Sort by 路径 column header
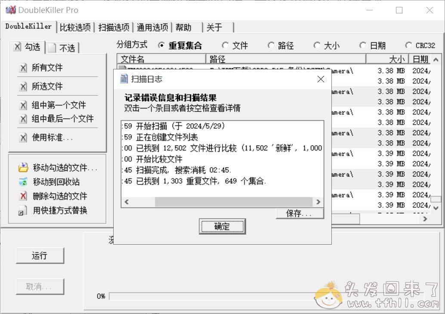 [286, 59]
